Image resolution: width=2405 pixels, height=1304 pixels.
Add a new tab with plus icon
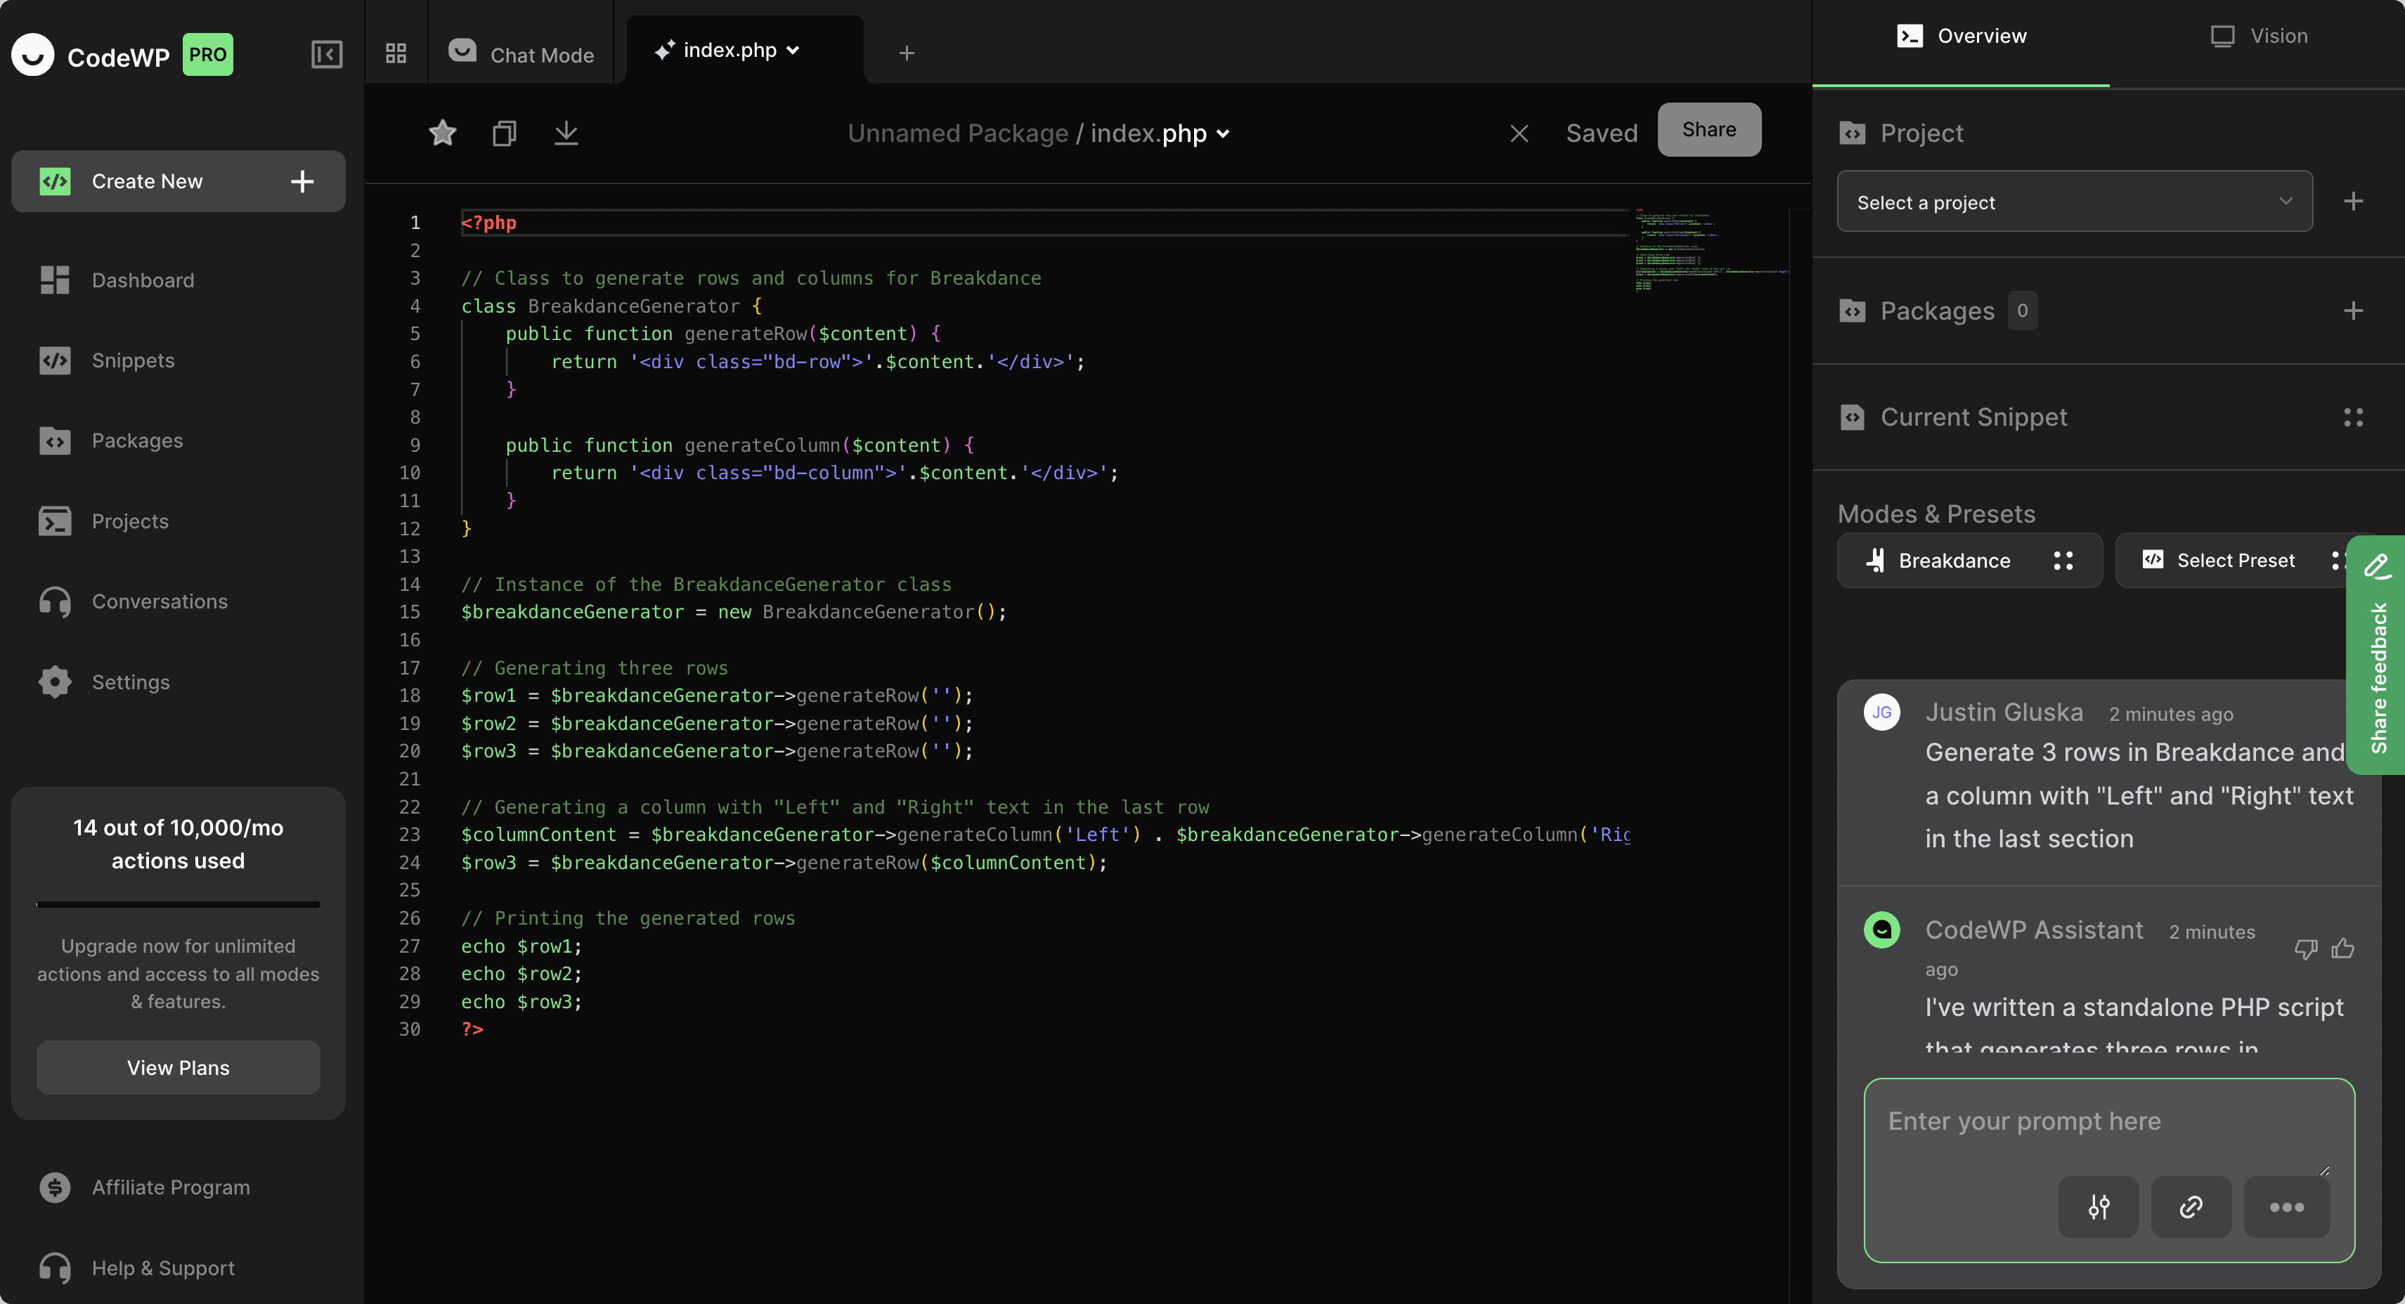(x=907, y=53)
